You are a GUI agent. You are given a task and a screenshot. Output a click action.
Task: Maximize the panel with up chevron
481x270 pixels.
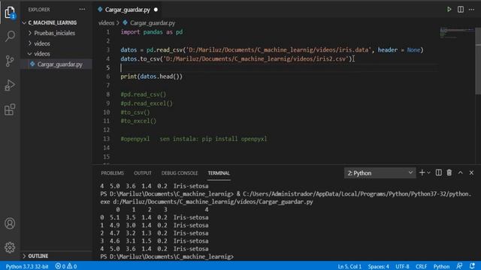tap(461, 172)
